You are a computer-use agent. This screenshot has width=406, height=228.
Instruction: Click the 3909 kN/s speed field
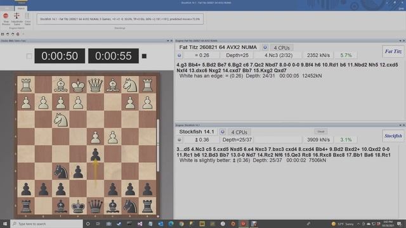click(x=318, y=140)
